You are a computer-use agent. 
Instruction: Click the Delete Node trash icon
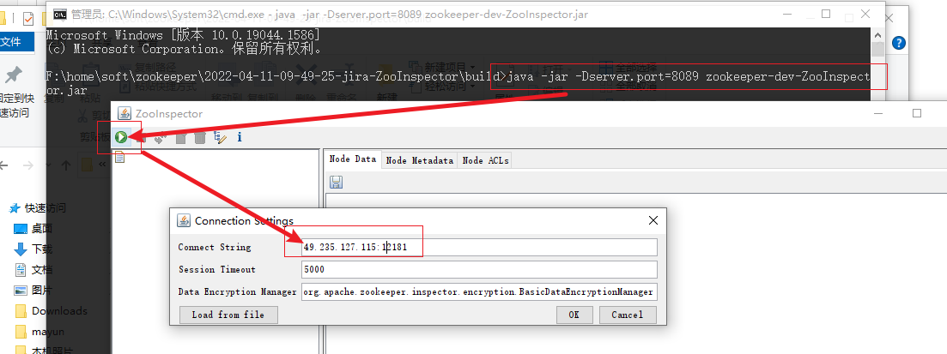coord(200,138)
